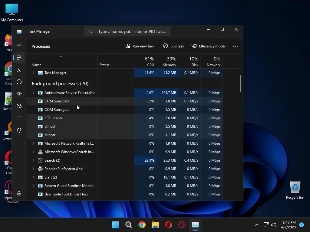Sort by the Name column

[x=62, y=61]
